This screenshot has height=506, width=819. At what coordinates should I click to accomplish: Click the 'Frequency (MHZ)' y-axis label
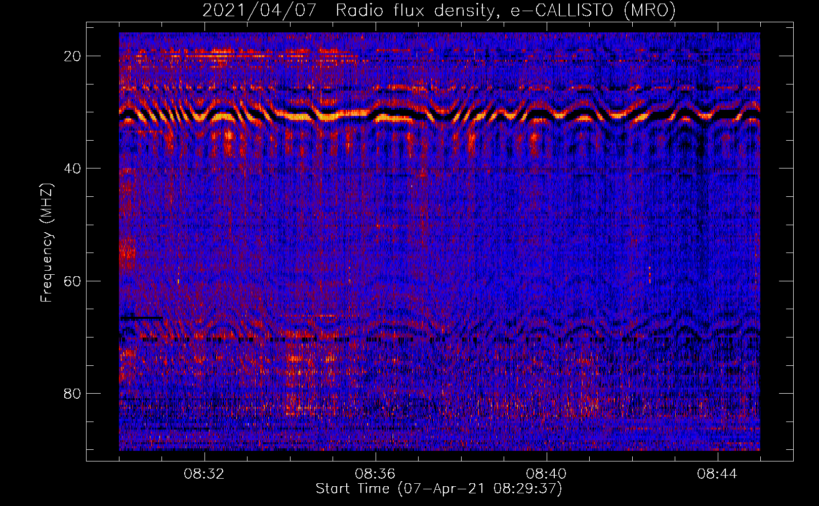[46, 243]
